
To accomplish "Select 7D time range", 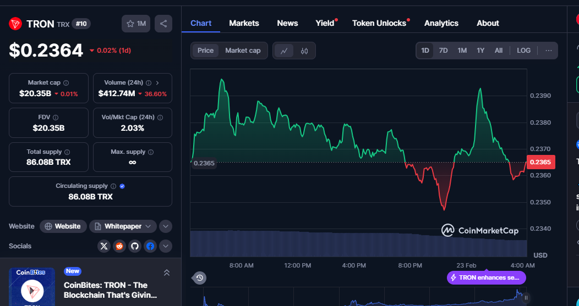I will (443, 51).
